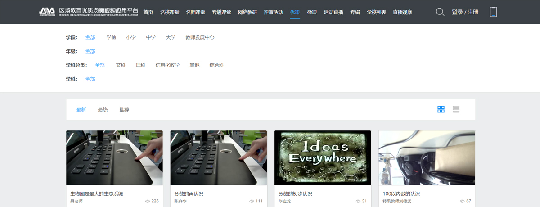540x207 pixels.
Task: Switch to grid view layout
Action: (441, 109)
